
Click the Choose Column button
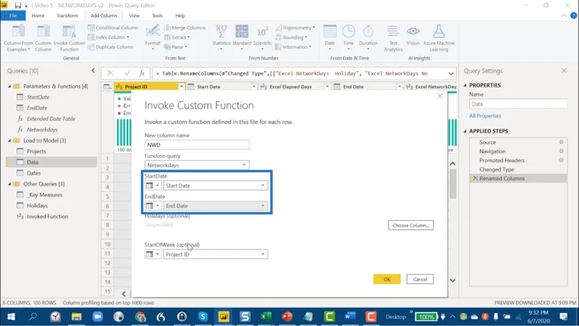(410, 225)
